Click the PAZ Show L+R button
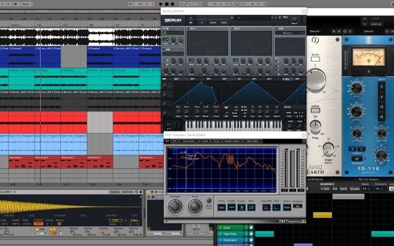Screen dimensions: 394x246 251,207
